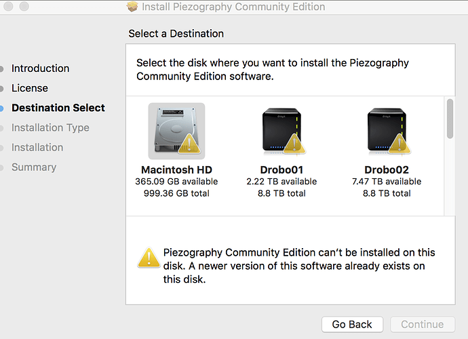This screenshot has width=468, height=339.
Task: Click the '2.22 TB available' text
Action: coord(281,182)
